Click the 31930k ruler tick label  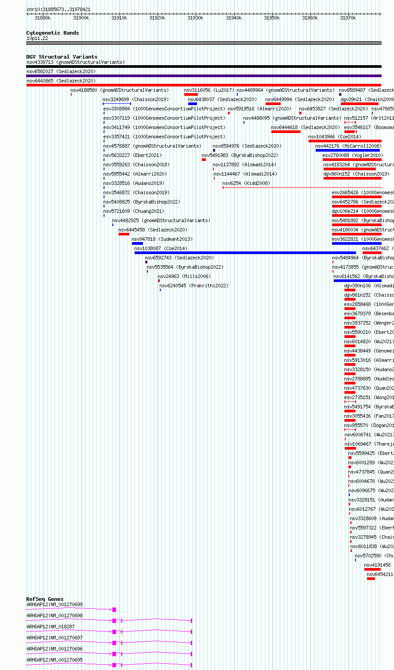pos(195,18)
